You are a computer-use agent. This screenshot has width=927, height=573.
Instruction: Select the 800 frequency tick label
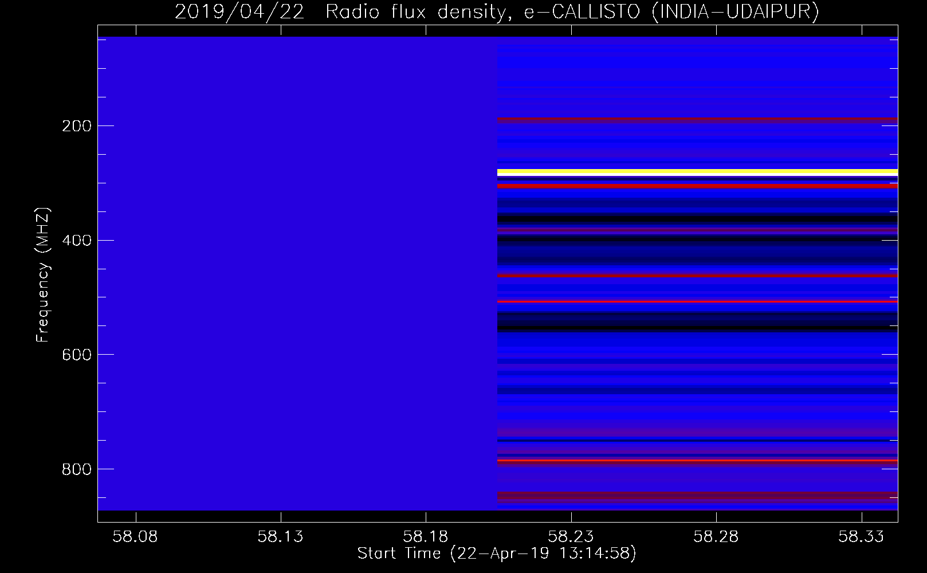click(x=76, y=469)
